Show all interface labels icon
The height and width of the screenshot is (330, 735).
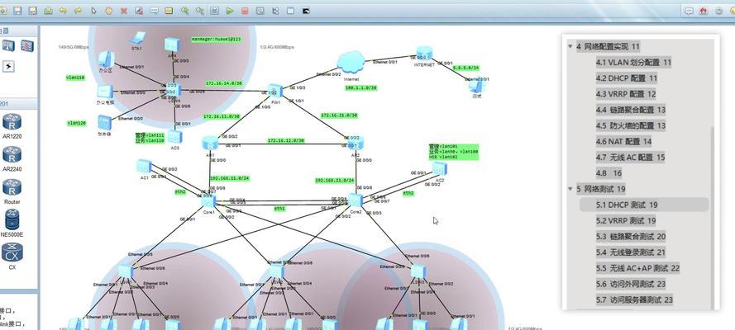pyautogui.click(x=275, y=11)
